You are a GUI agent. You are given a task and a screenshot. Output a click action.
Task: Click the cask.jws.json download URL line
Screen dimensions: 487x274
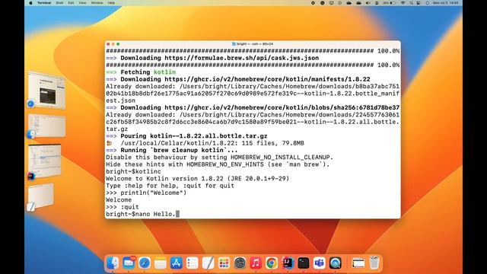[212, 58]
